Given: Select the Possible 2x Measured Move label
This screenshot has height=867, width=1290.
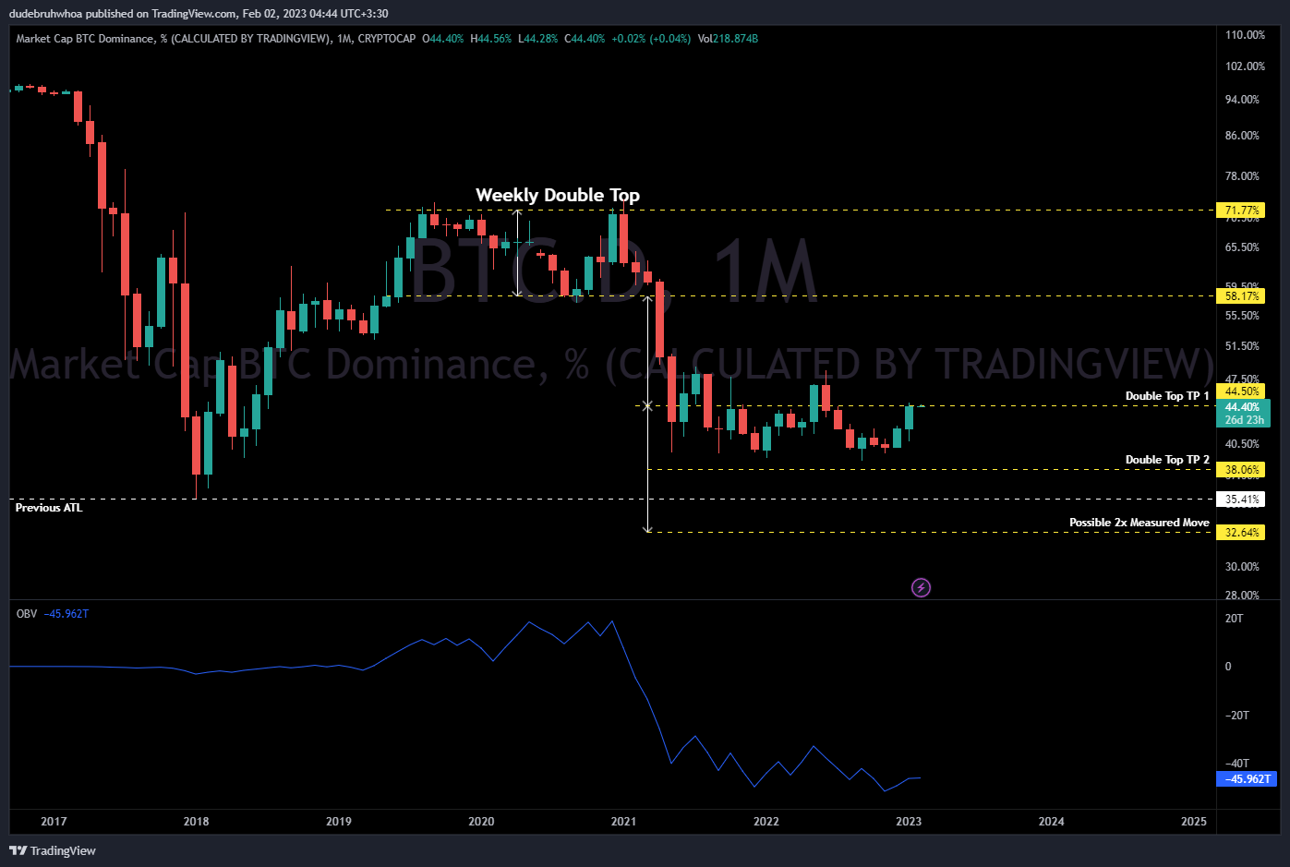Looking at the screenshot, I should pos(1139,523).
